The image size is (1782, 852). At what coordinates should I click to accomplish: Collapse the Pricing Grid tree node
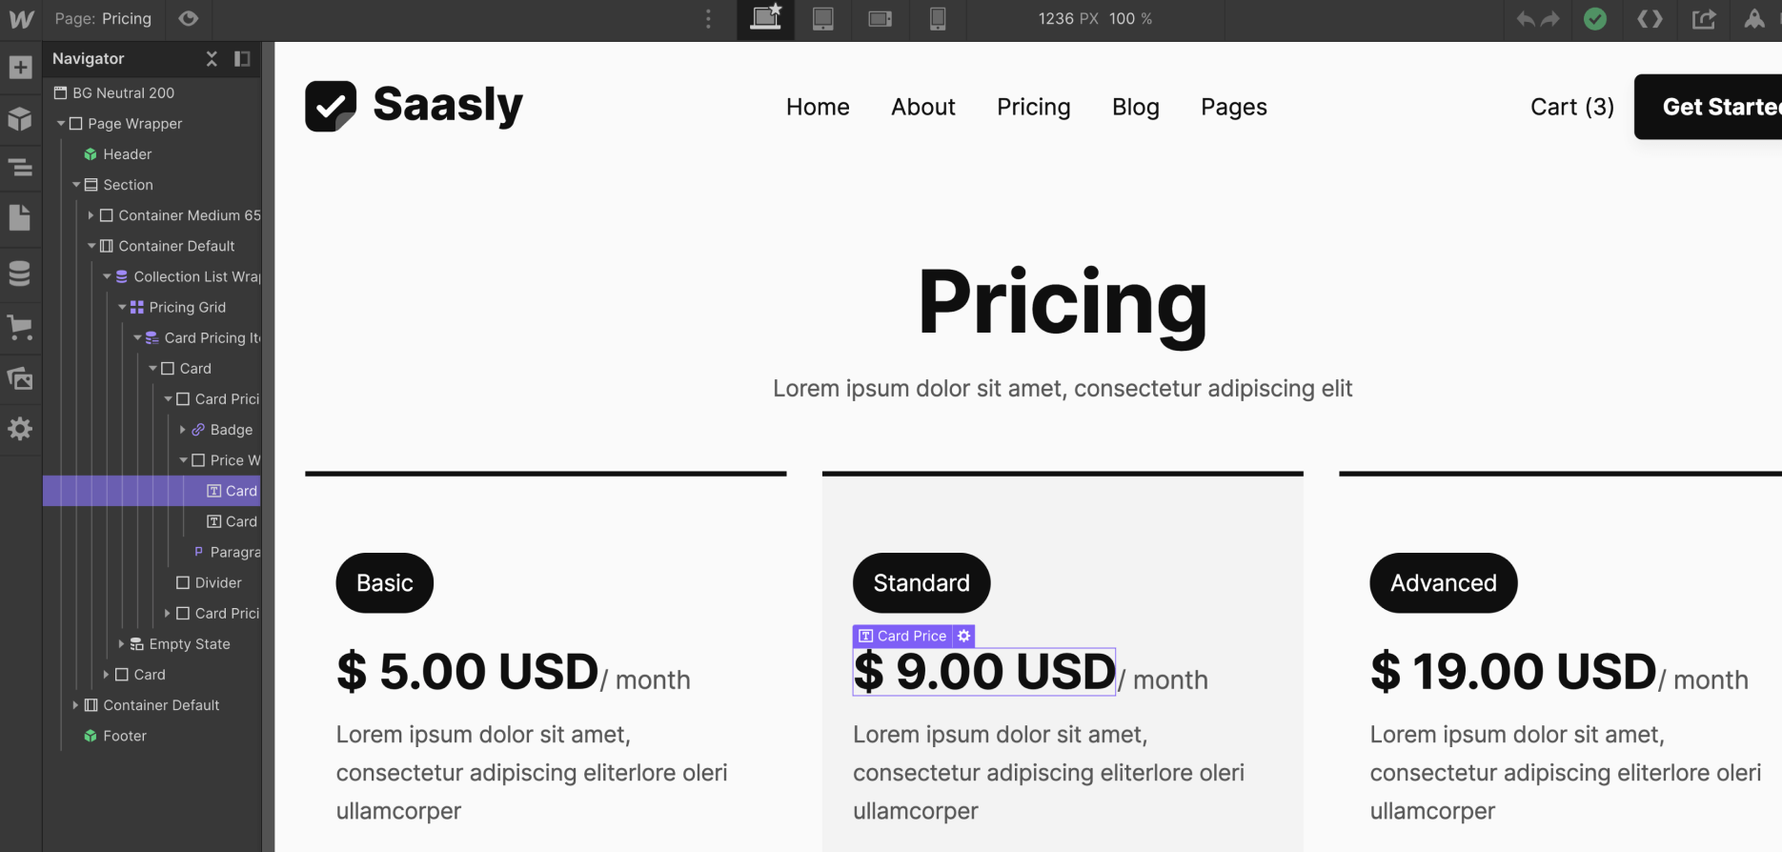[122, 307]
